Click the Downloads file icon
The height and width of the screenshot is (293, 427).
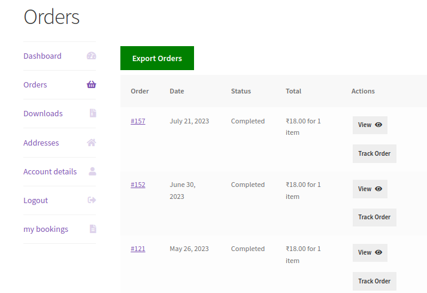pos(93,113)
